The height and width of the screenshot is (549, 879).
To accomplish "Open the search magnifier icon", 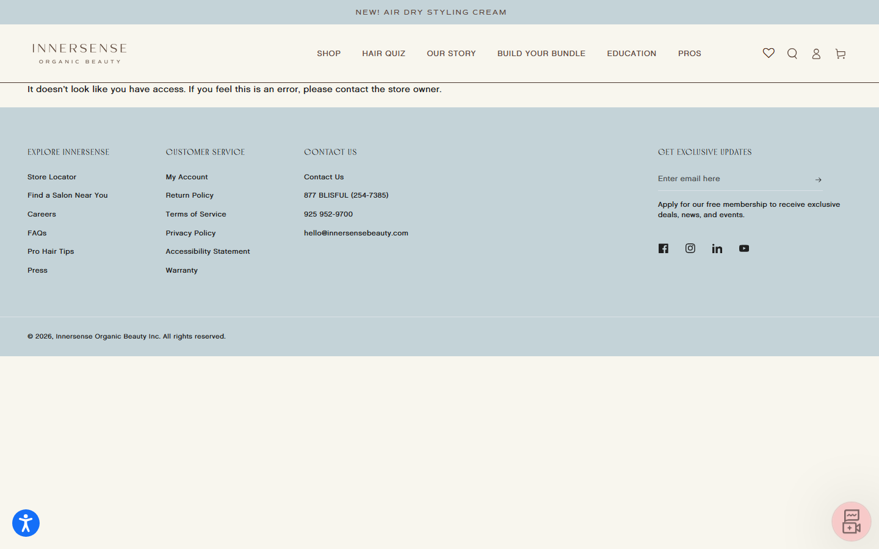I will pyautogui.click(x=792, y=54).
